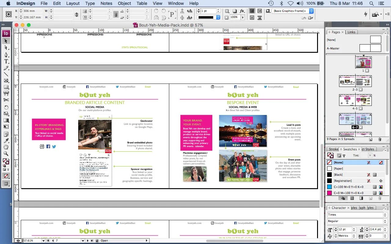Select the Selection tool arrow
The height and width of the screenshot is (244, 391).
coord(6,41)
